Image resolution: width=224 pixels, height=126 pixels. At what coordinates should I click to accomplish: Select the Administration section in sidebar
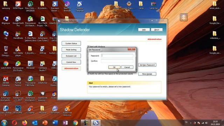(x=71, y=69)
